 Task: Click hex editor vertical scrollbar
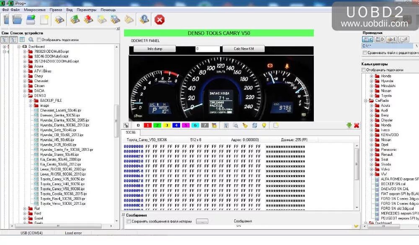click(357, 176)
